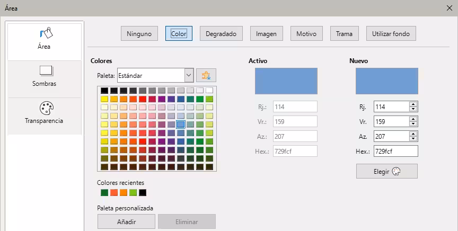The width and height of the screenshot is (458, 231).
Task: Switch to the Transparencia tab
Action: (45, 116)
